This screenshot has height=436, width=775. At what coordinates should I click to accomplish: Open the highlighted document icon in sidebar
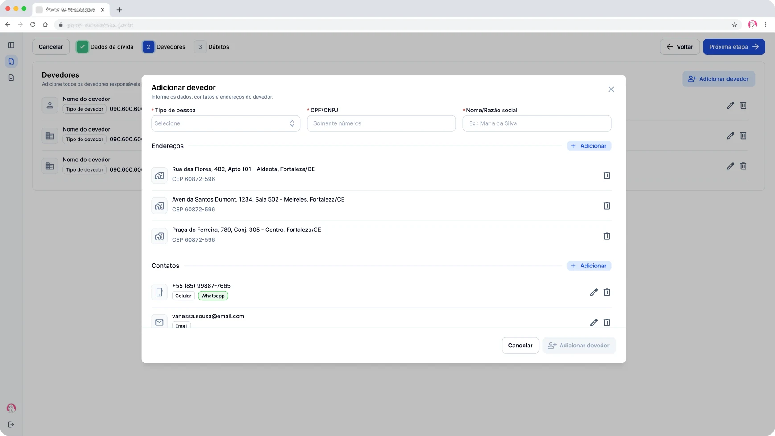(11, 61)
